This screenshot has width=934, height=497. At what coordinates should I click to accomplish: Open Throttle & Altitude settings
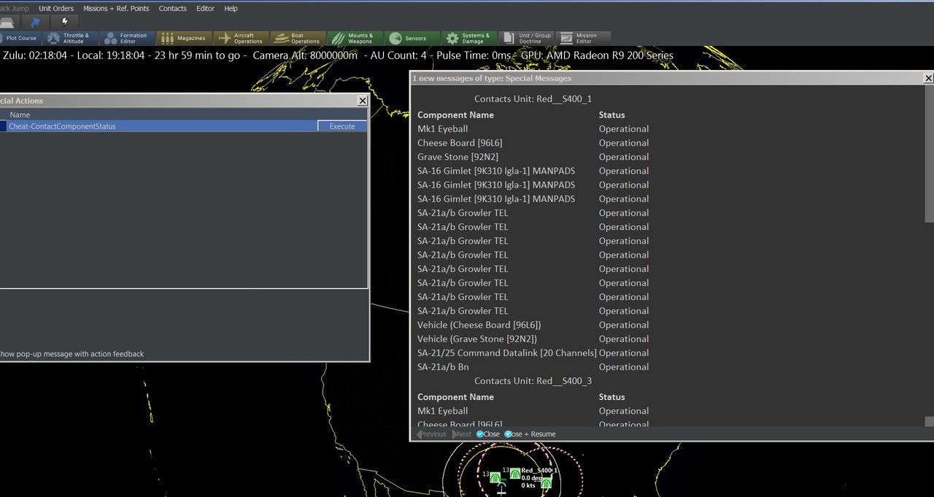(70, 38)
